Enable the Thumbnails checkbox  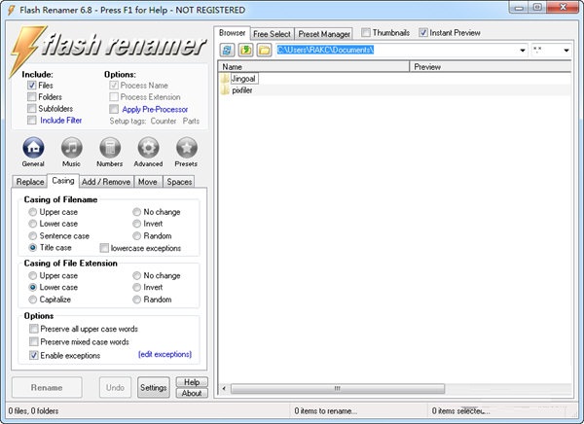366,33
